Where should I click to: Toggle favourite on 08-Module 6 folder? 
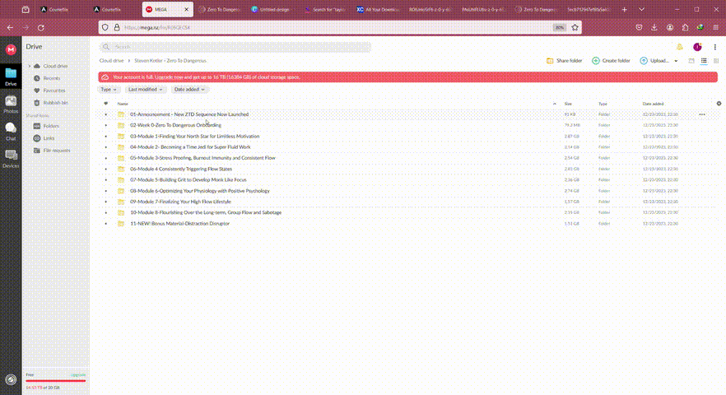(106, 191)
